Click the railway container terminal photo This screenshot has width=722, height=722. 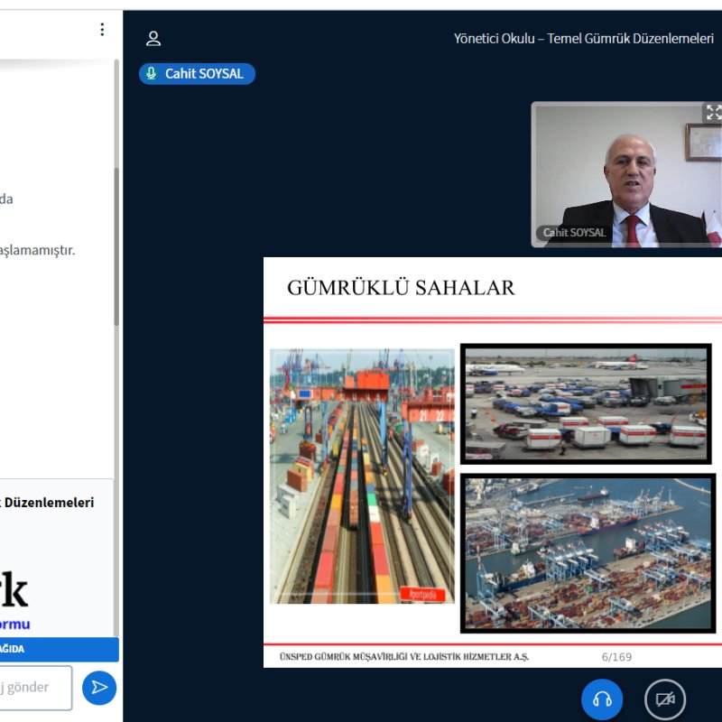click(x=362, y=477)
